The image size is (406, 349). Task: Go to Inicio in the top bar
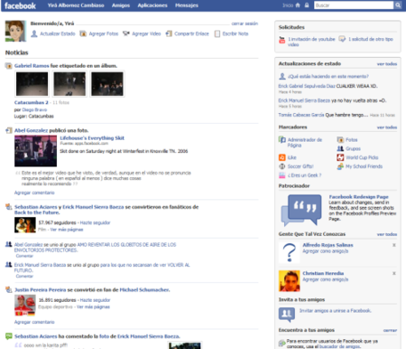pos(288,5)
